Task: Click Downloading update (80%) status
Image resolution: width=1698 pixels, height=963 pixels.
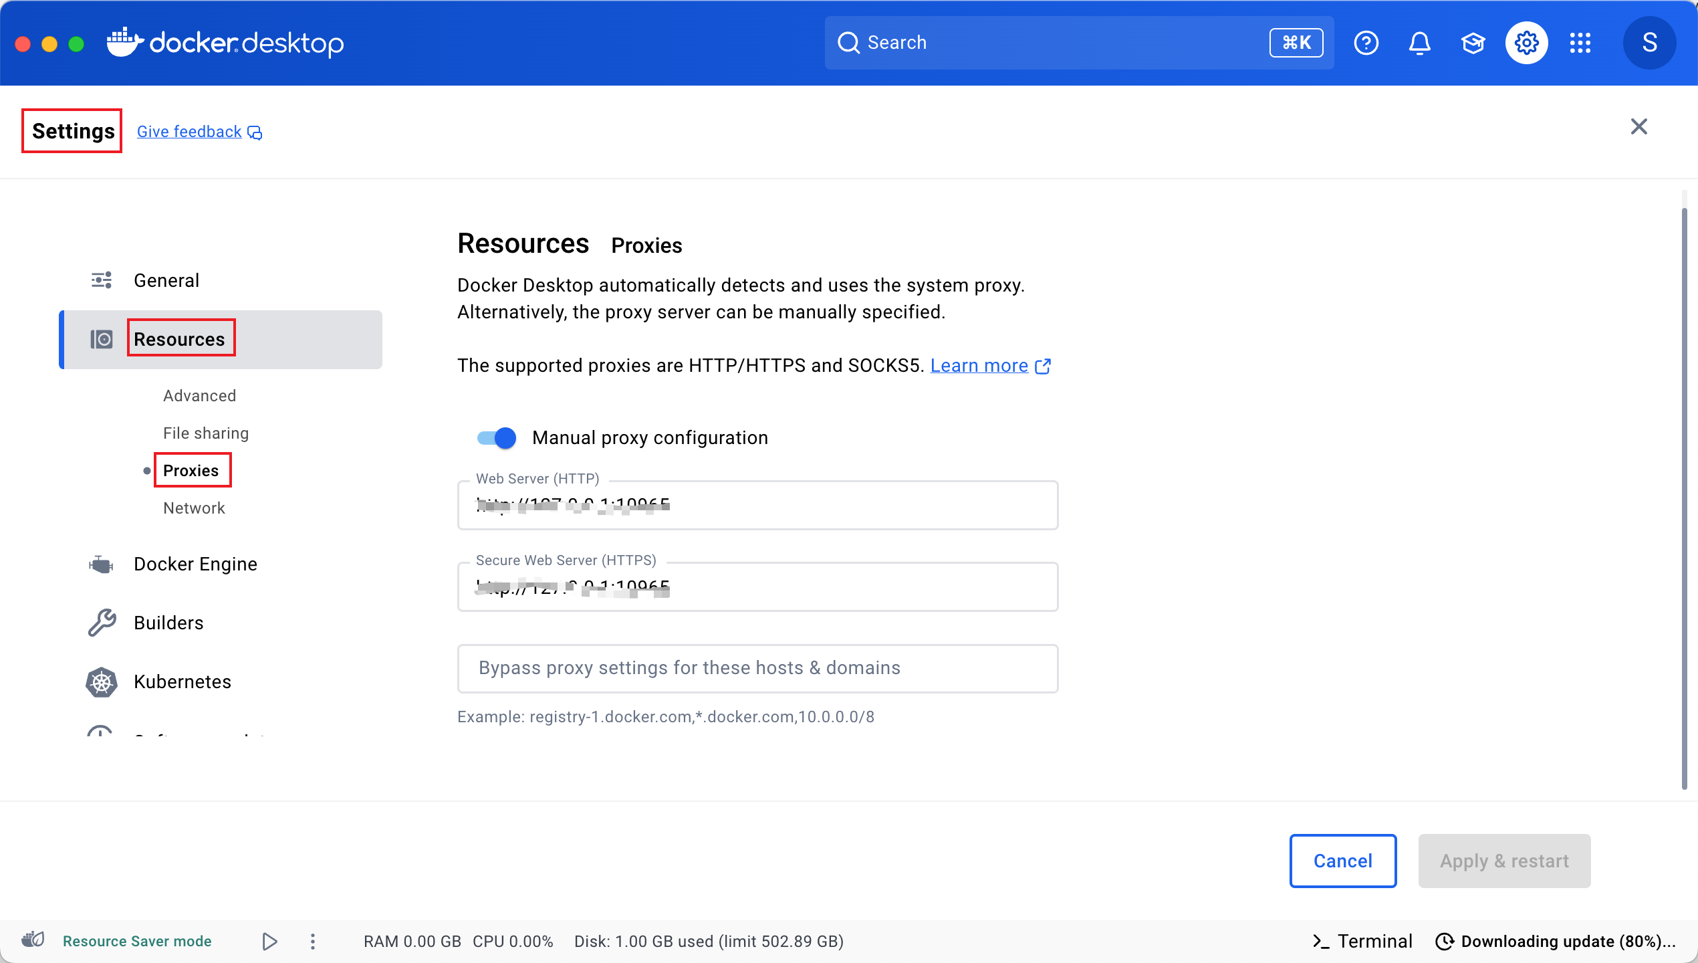Action: pyautogui.click(x=1568, y=941)
